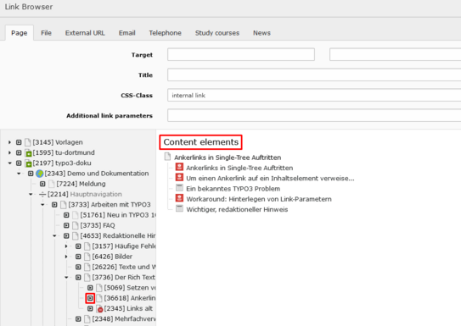Show content elements of [1595] tu-dortmund
This screenshot has width=461, height=326.
[x=19, y=152]
